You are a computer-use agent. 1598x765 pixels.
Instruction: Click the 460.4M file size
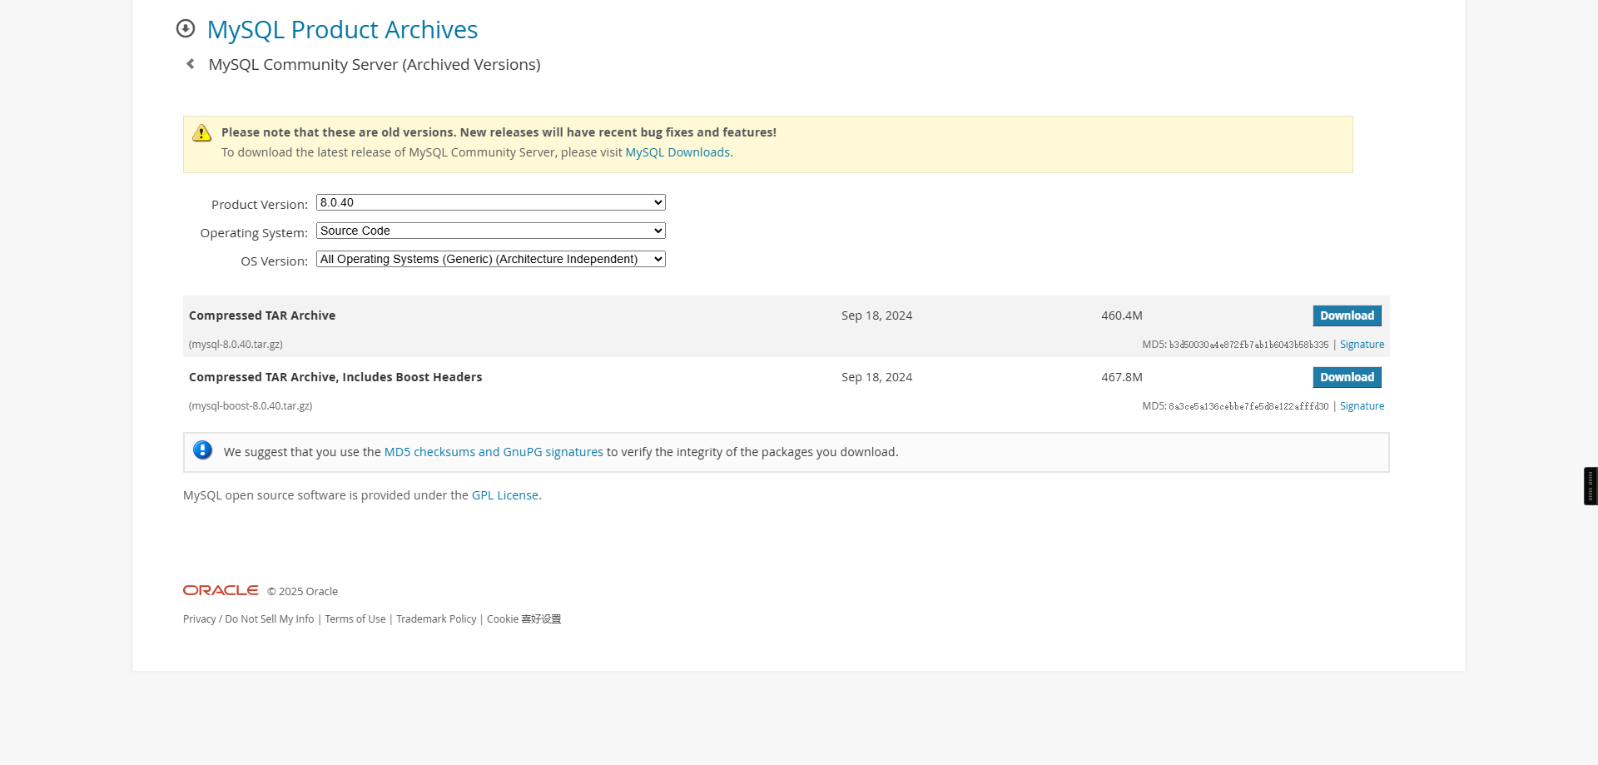tap(1122, 315)
